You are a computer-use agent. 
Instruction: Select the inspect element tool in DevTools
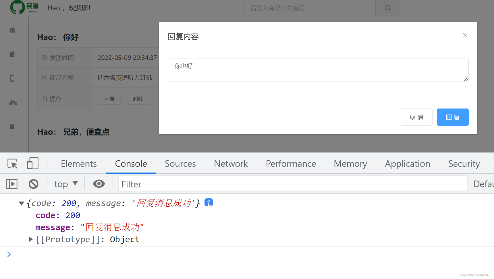(12, 163)
